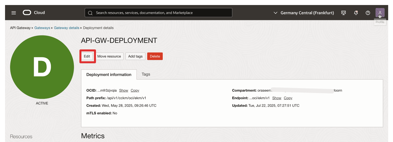This screenshot has width=393, height=142.
Task: Open the notifications bell icon
Action: 356,13
